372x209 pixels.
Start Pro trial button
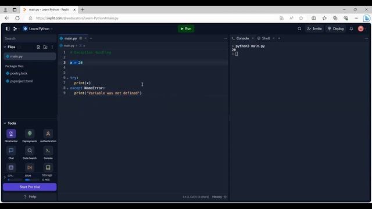point(30,187)
